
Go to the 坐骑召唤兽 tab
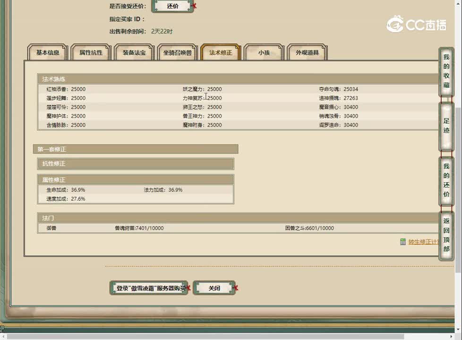tap(178, 53)
